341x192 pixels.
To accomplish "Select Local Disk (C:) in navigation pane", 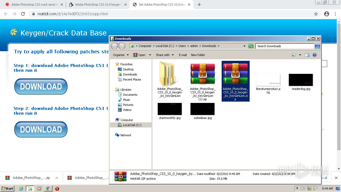I will pos(131,125).
